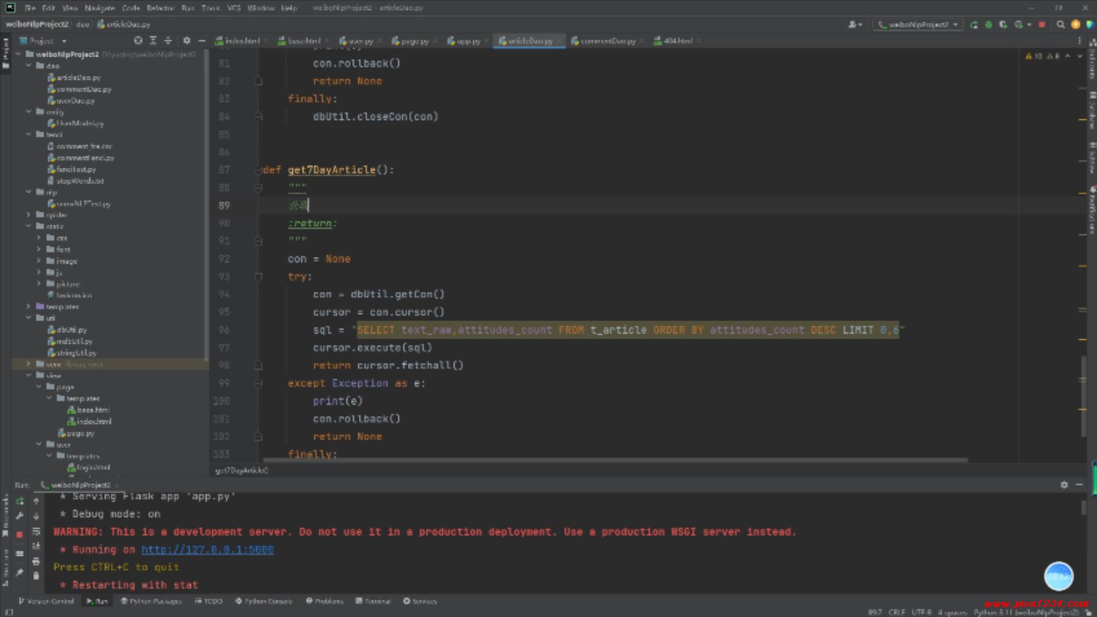Open Search Everywhere magnifier icon
This screenshot has height=617, width=1097.
(1060, 25)
